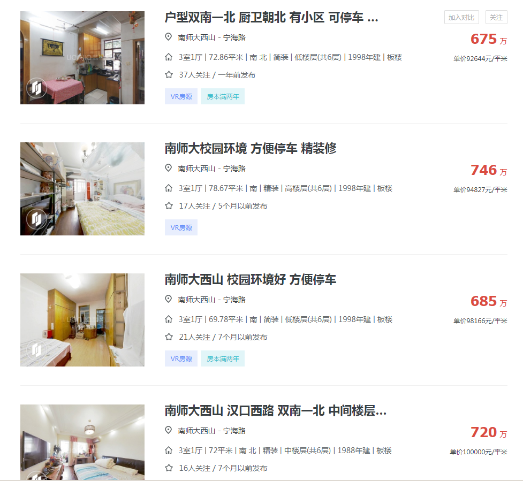Click star icon beside 21人关注
This screenshot has width=523, height=481.
169,337
